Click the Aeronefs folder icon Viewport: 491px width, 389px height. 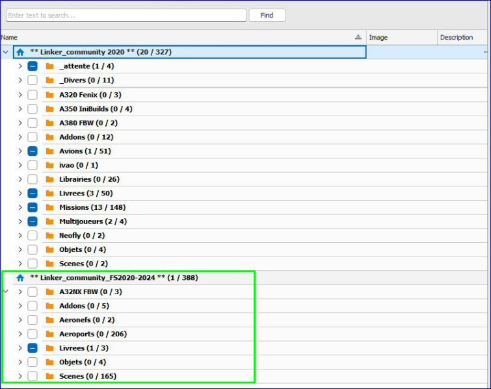50,320
